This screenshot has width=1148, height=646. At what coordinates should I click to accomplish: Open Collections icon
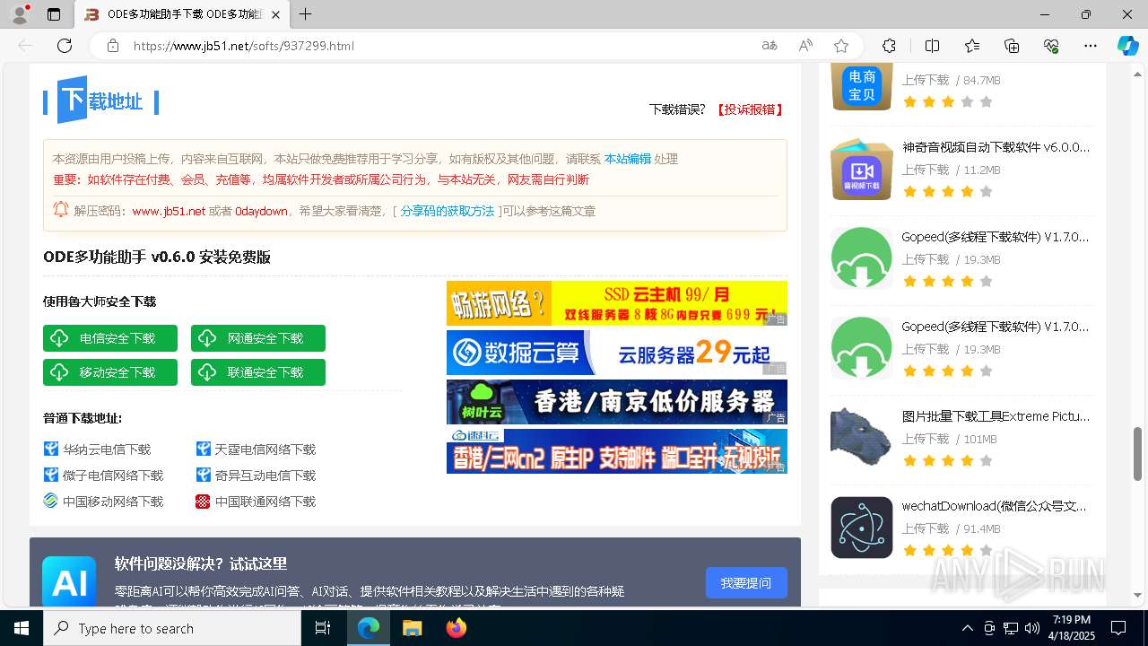point(1012,46)
